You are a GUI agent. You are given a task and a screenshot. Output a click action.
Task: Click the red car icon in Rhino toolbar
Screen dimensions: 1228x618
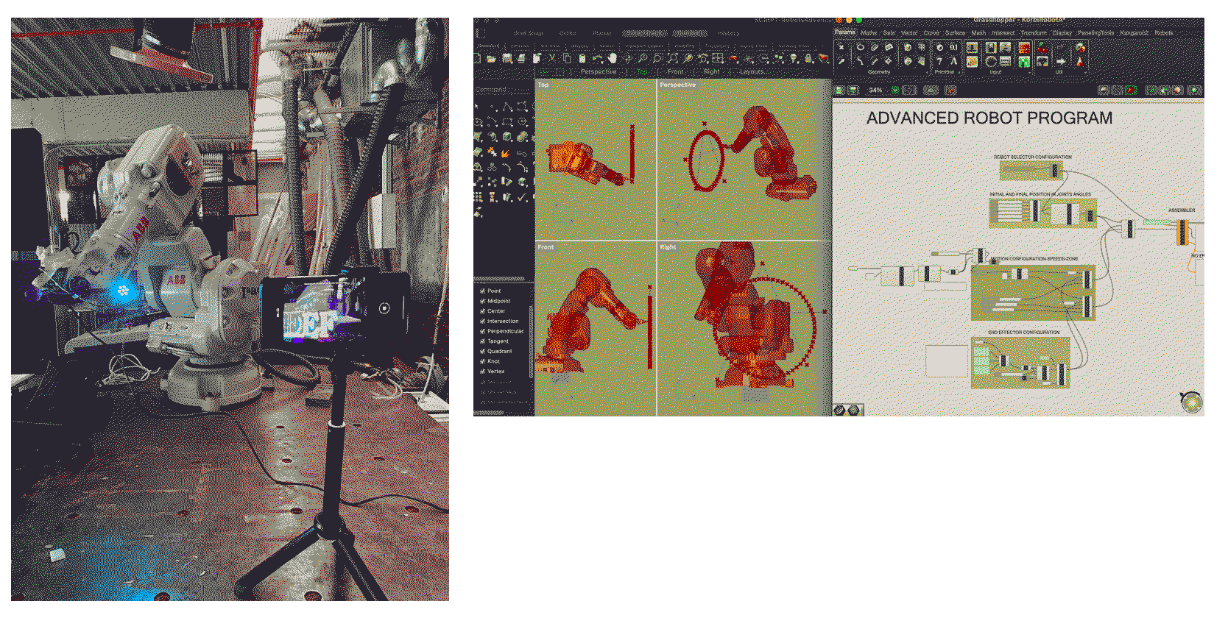tap(733, 59)
